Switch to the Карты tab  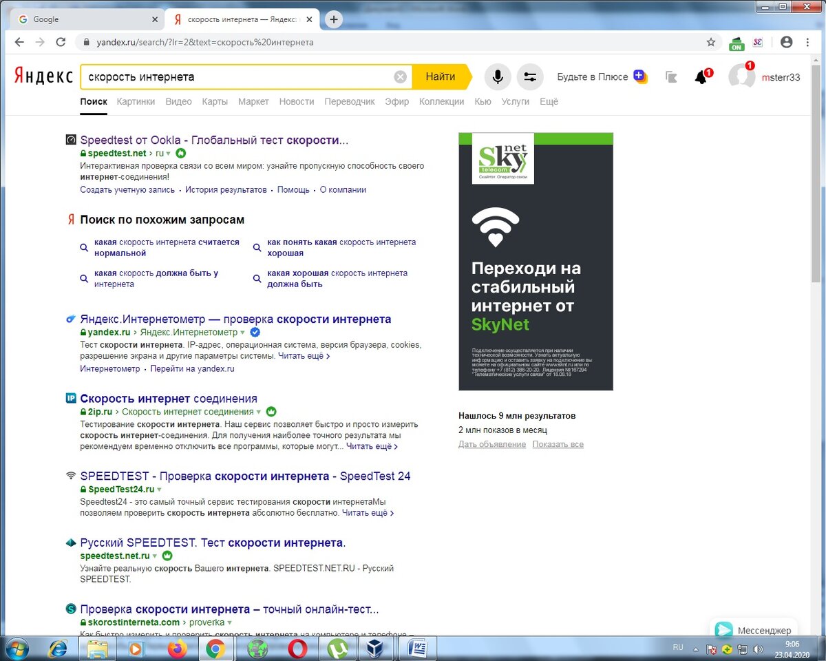coord(215,101)
